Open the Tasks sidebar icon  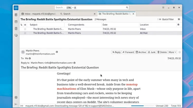coord(16,28)
